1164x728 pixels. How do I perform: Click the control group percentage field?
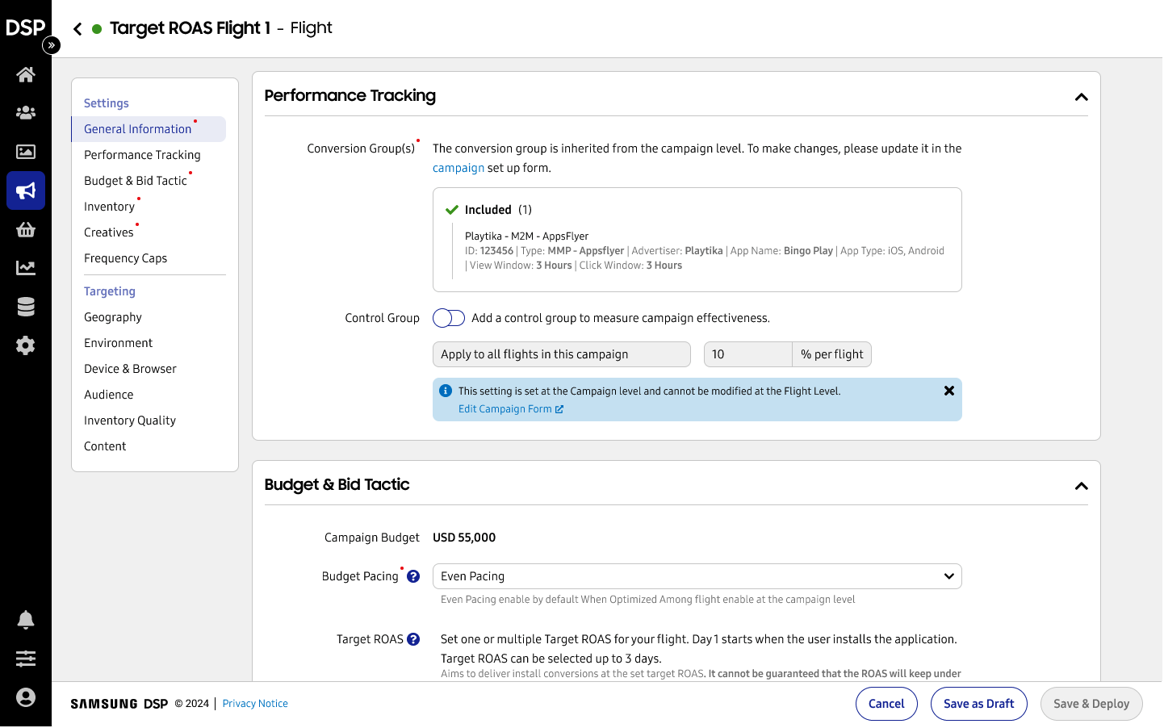click(747, 354)
